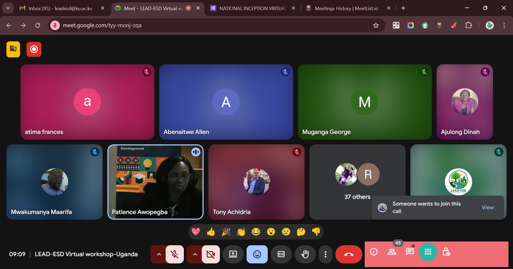This screenshot has height=269, width=513.
Task: Open the tab search dropdown arrow
Action: [x=8, y=8]
